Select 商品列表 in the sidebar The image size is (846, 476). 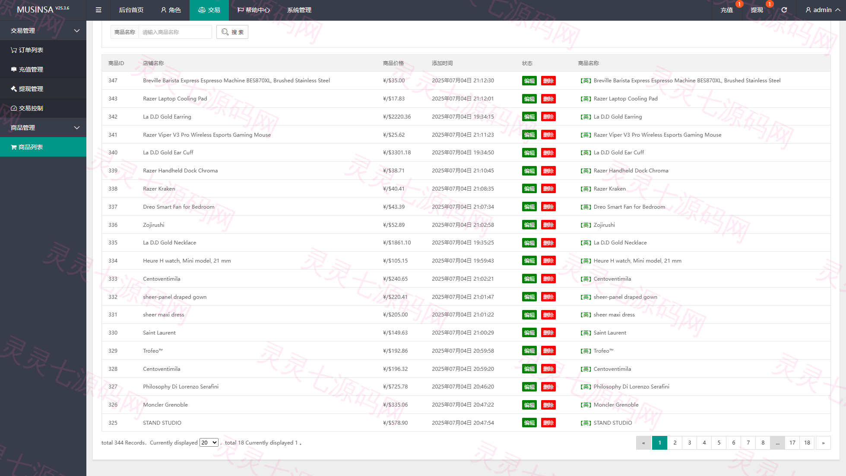(43, 147)
